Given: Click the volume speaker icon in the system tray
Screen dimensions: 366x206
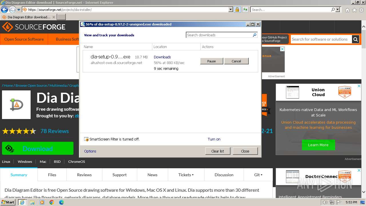Looking at the screenshot, I should [325, 202].
